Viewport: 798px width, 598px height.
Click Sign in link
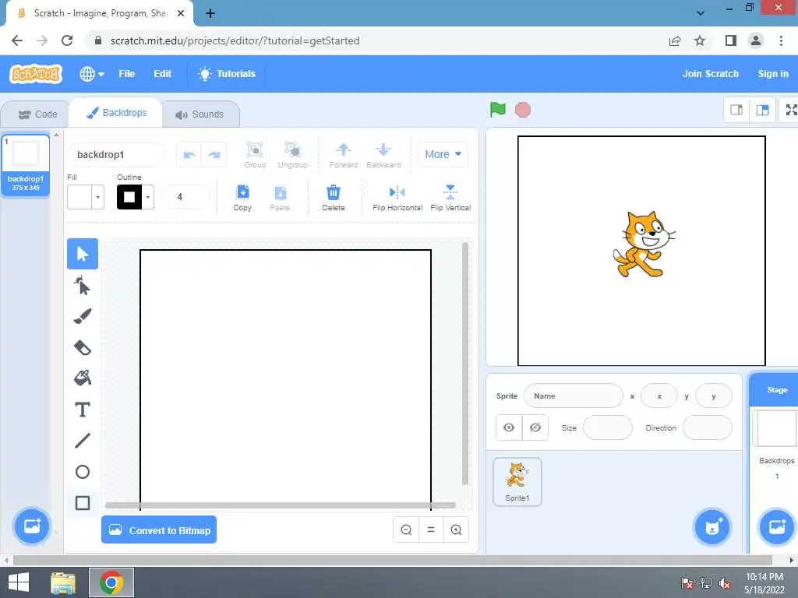[x=773, y=74]
